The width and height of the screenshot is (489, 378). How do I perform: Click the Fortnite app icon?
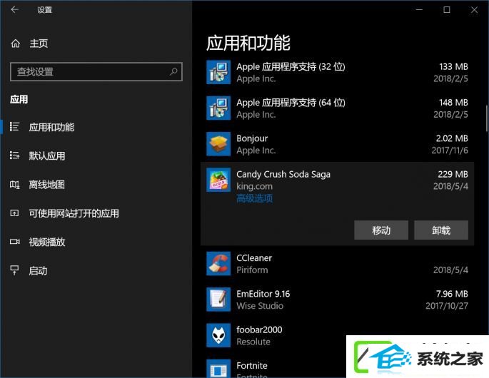tap(218, 369)
